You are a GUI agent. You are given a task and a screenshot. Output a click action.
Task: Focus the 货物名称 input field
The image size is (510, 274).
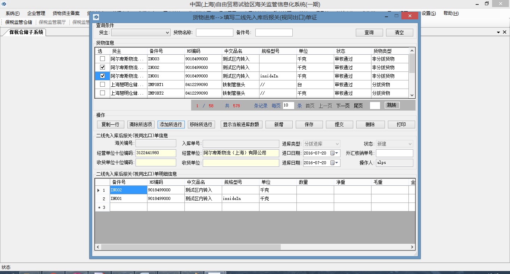pos(214,33)
